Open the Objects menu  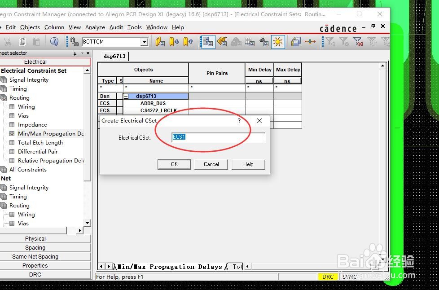(30, 27)
